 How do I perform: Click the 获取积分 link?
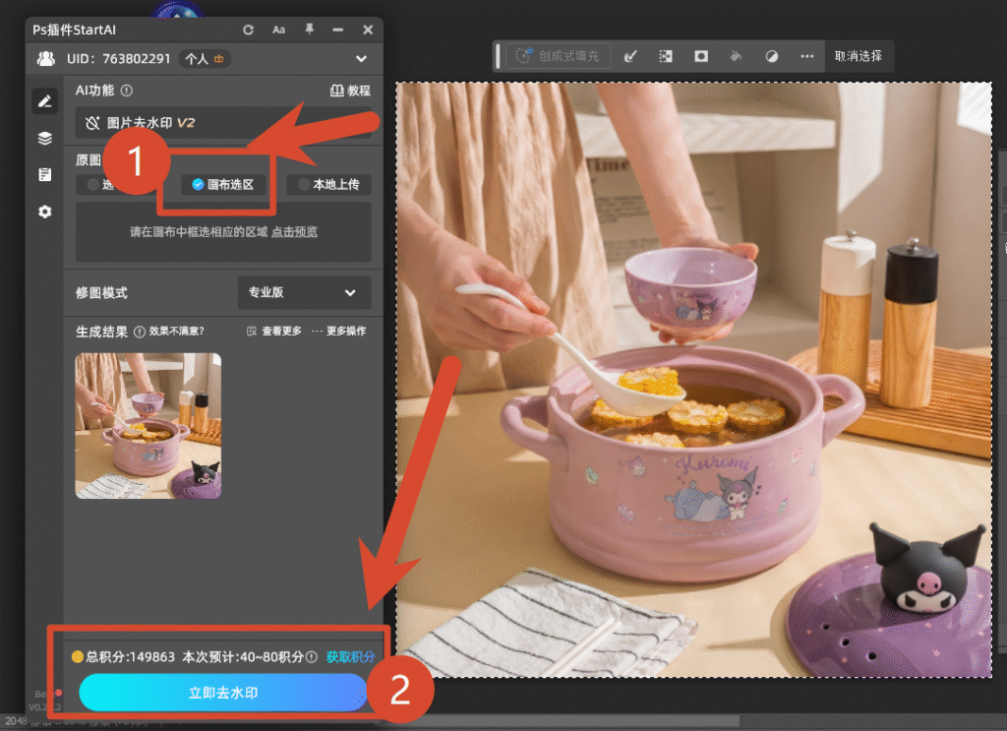pos(350,656)
